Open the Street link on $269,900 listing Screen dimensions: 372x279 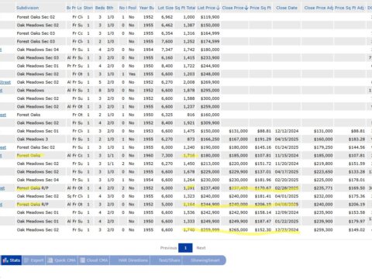tap(5, 82)
